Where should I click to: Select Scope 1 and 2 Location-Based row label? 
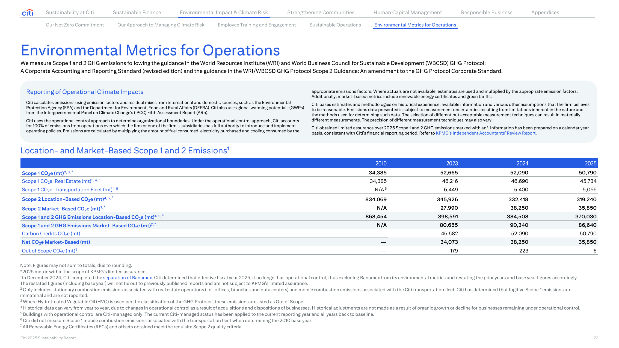coord(93,217)
